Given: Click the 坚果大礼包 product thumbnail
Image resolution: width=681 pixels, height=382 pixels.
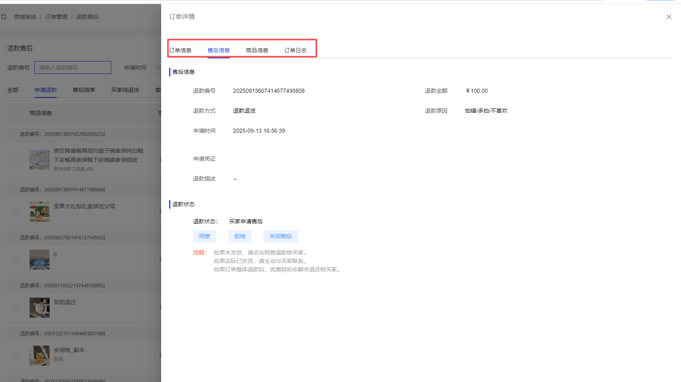Looking at the screenshot, I should [39, 211].
